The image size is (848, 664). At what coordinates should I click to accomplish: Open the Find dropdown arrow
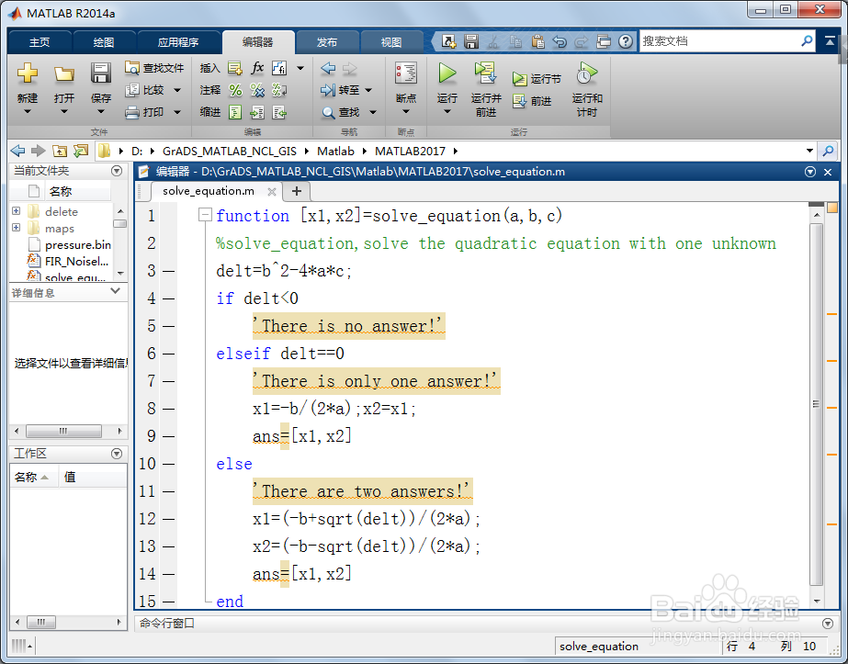tap(373, 112)
